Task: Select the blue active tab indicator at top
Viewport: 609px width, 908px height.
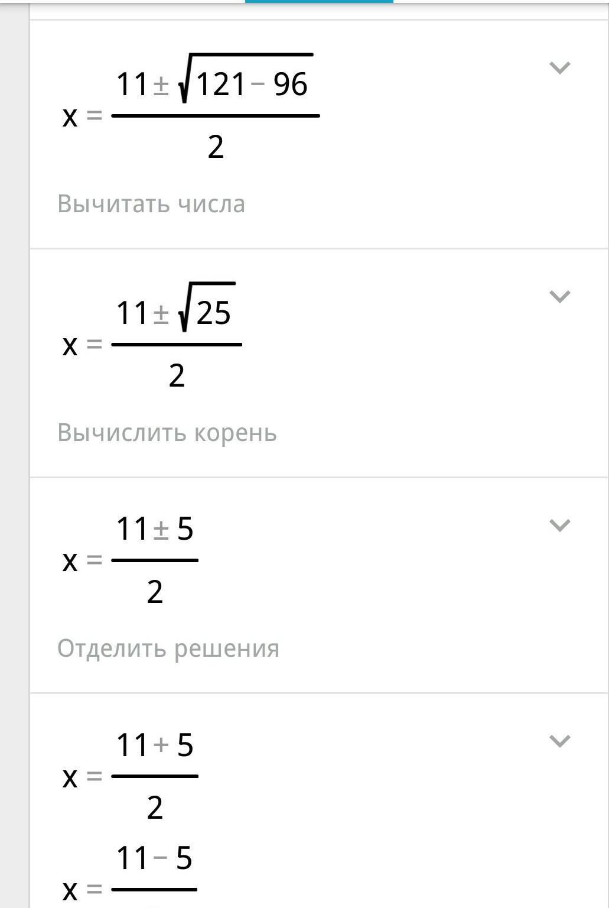Action: 319,2
